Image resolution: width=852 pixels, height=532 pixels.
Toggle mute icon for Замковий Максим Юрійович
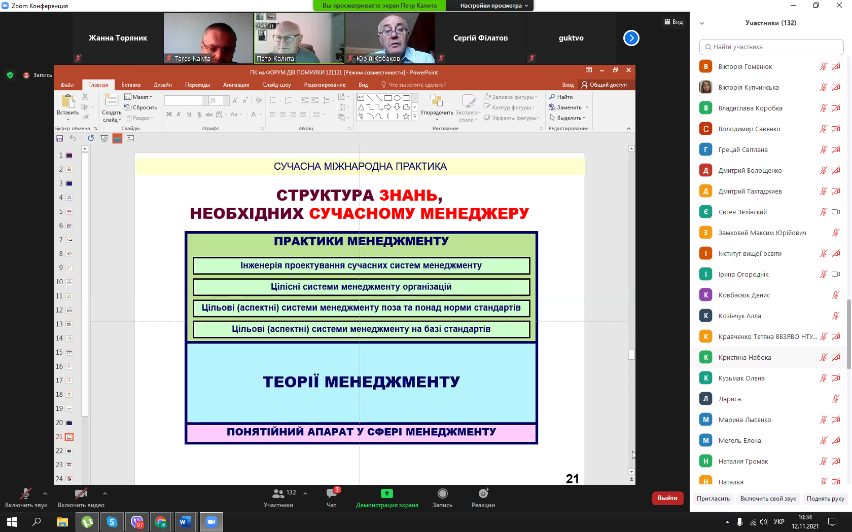click(836, 233)
